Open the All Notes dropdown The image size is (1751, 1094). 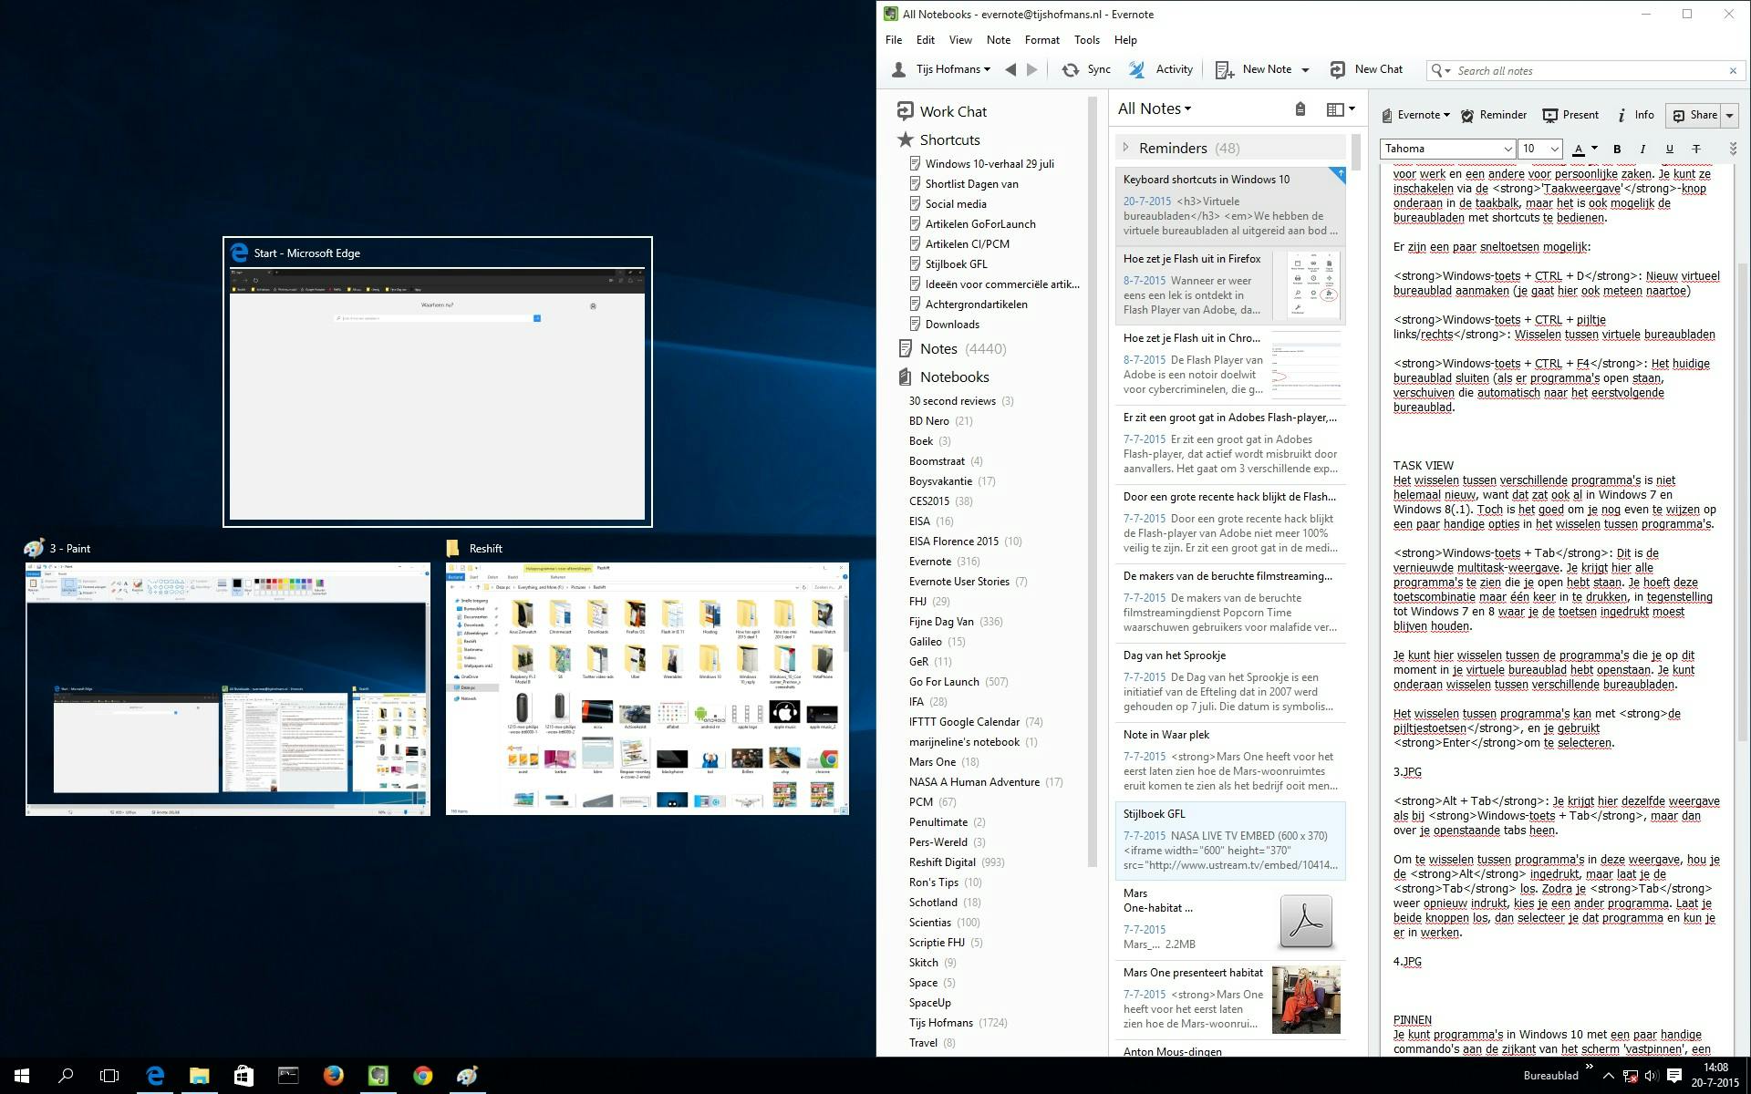point(1154,108)
